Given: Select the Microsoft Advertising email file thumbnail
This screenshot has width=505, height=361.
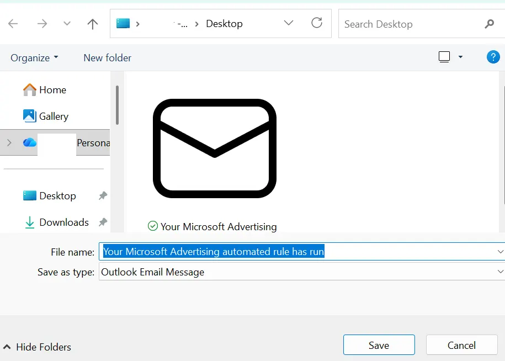Looking at the screenshot, I should tap(214, 149).
